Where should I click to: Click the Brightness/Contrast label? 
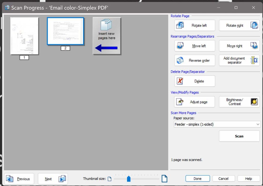tap(235, 102)
